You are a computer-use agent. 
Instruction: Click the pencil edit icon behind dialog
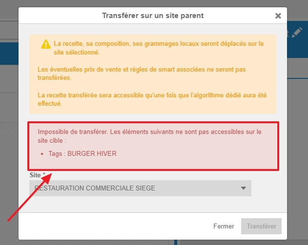[x=297, y=33]
